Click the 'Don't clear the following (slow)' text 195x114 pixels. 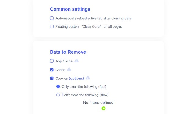click(x=85, y=95)
